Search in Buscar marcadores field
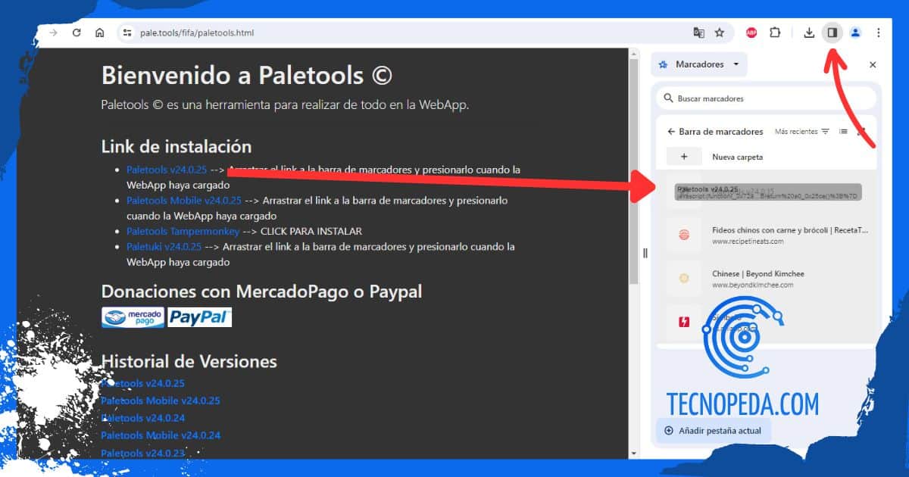909x477 pixels. 766,98
